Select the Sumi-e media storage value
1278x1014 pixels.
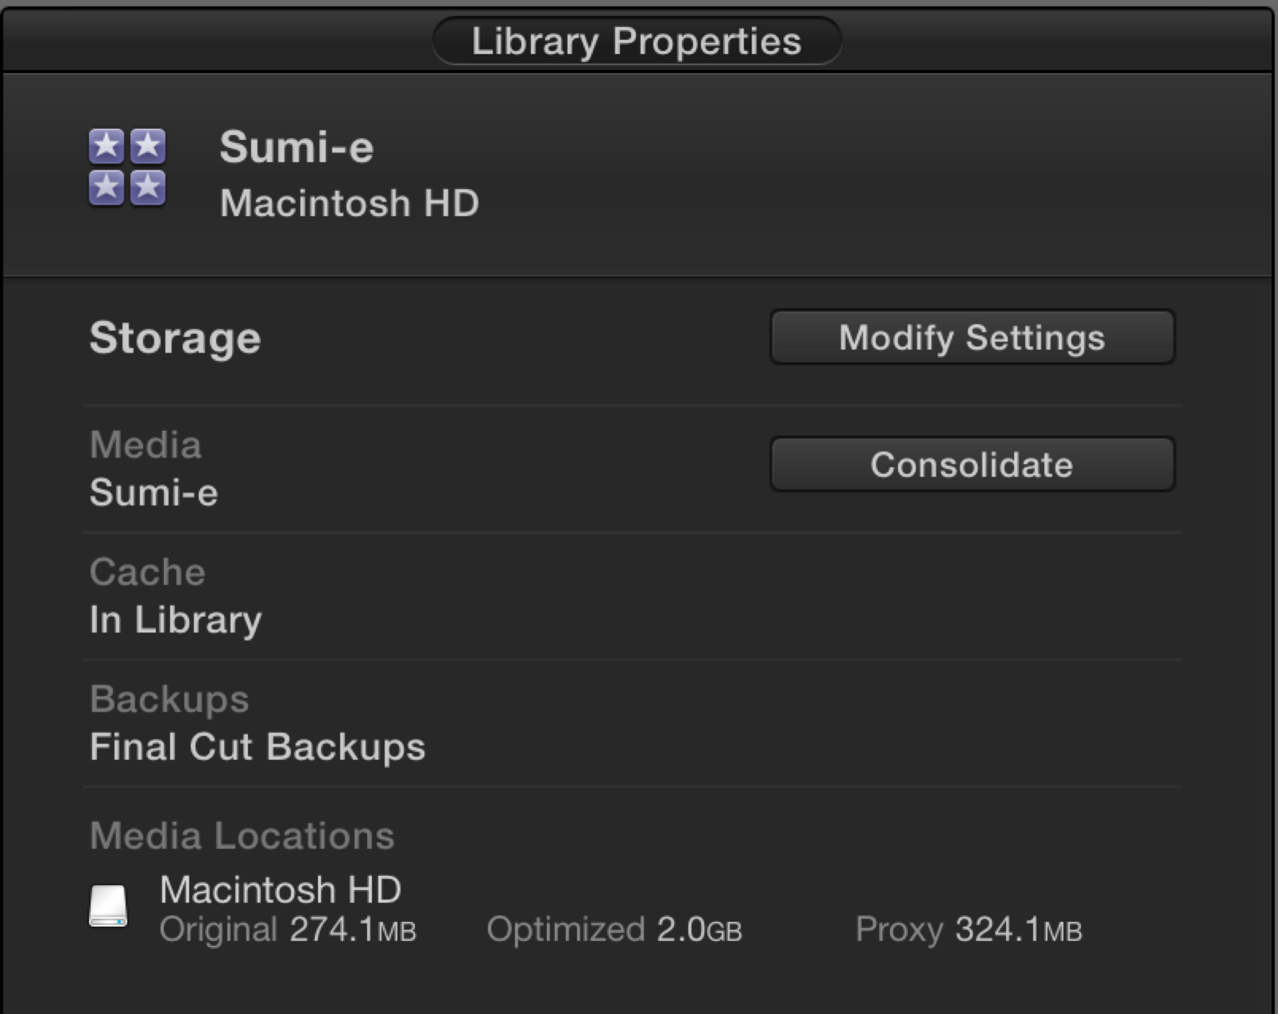(x=153, y=493)
